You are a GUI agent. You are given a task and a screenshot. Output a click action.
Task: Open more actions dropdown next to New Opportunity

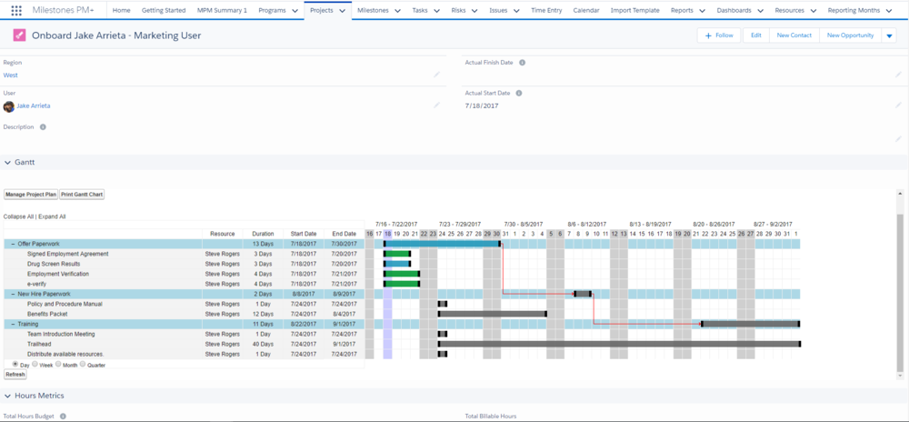889,35
